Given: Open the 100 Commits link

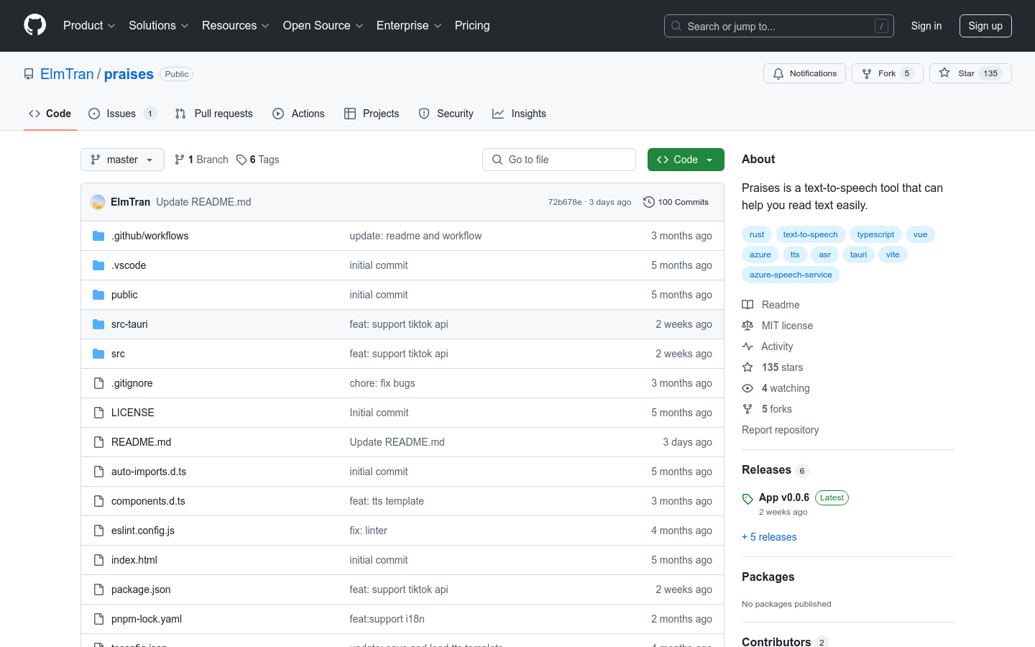Looking at the screenshot, I should pyautogui.click(x=676, y=202).
